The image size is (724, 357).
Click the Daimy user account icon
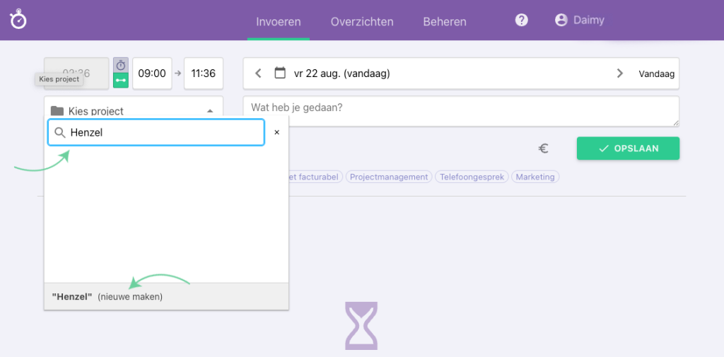coord(561,20)
